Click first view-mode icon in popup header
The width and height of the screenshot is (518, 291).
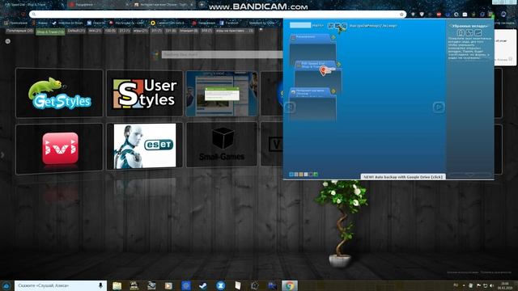(x=331, y=25)
